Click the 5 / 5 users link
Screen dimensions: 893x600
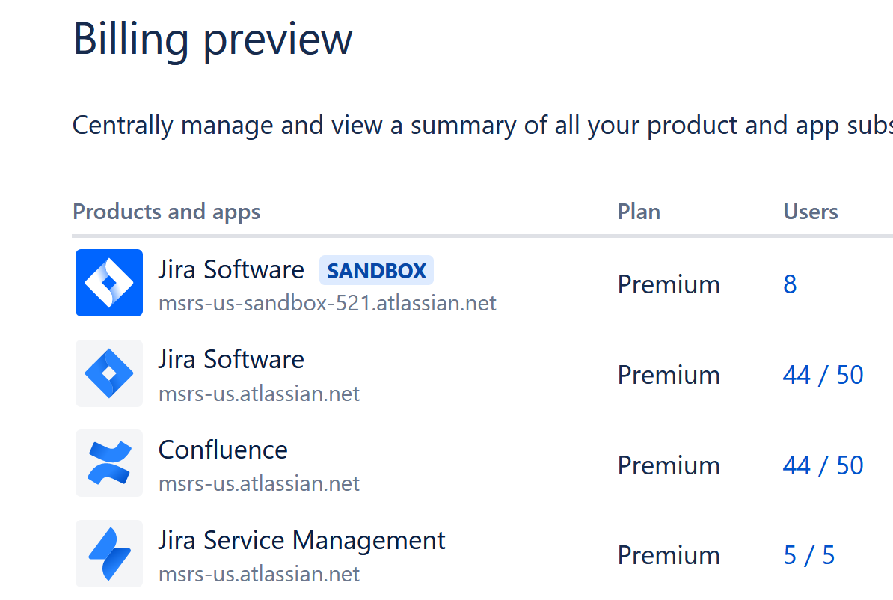pos(808,555)
